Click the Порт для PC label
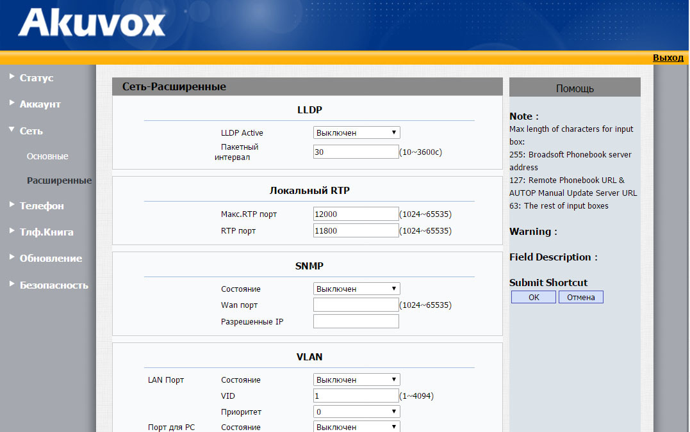This screenshot has height=432, width=690. point(171,427)
